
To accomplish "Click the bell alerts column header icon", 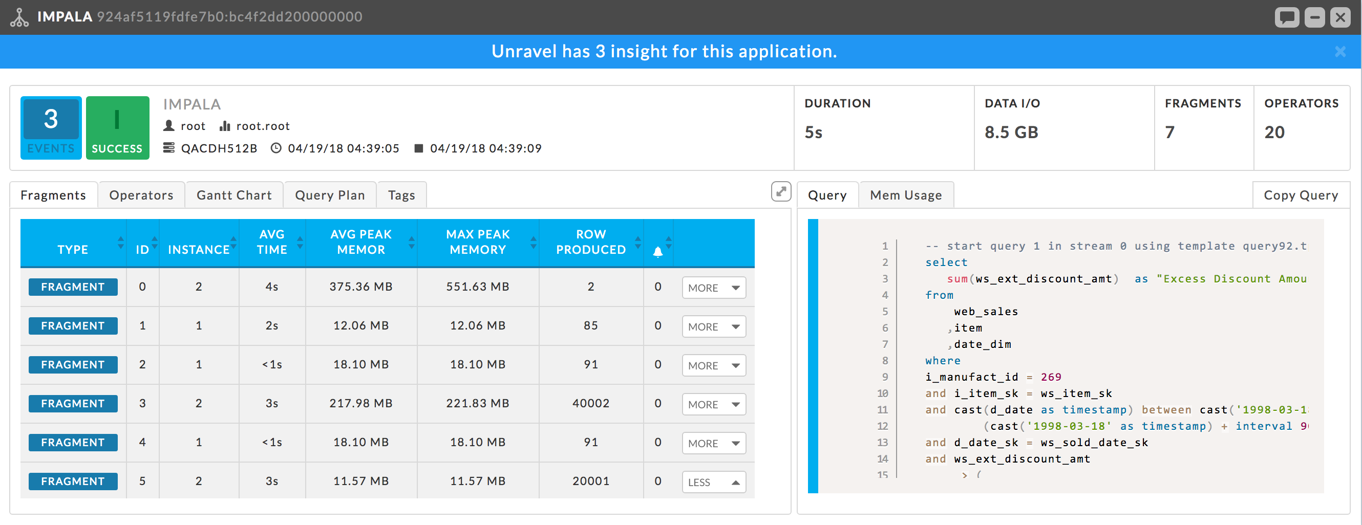I will click(658, 251).
